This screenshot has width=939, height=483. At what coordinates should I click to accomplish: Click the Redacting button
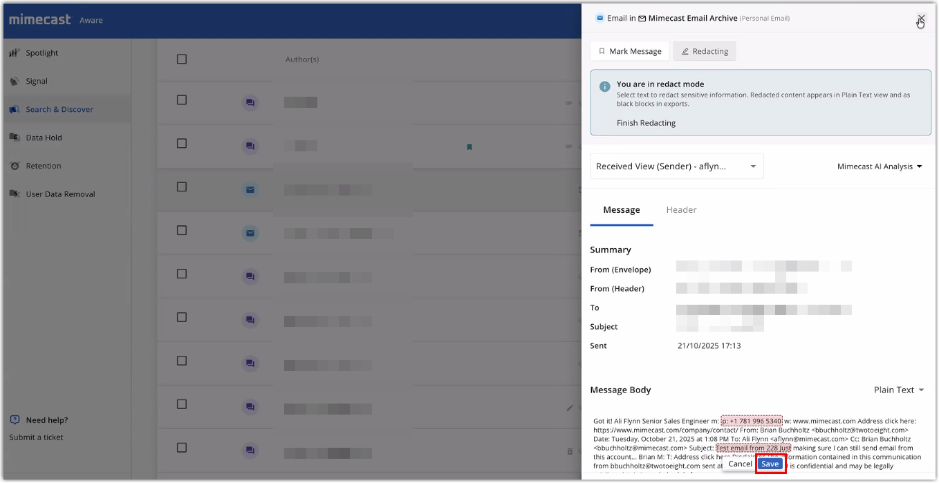click(705, 51)
